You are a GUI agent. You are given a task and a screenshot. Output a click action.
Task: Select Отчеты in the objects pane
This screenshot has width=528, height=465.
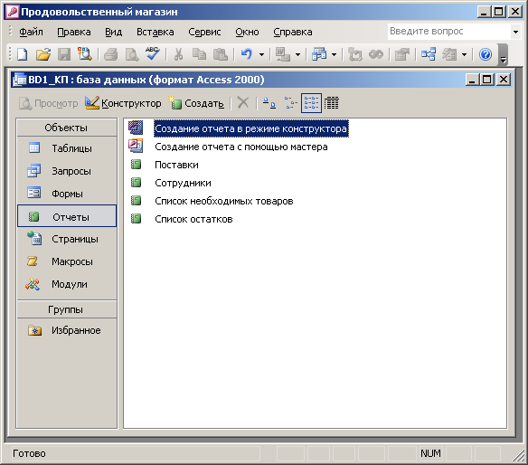tap(67, 216)
